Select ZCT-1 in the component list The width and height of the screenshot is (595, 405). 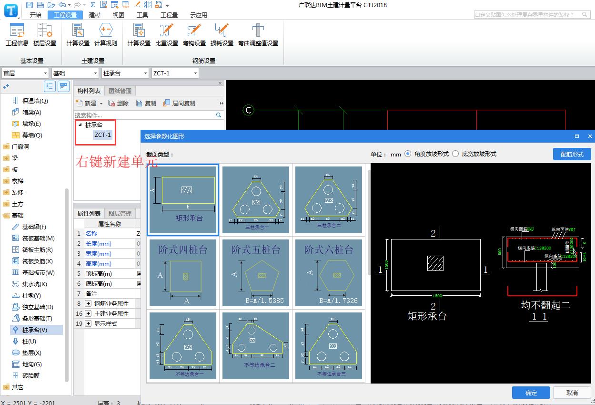(102, 135)
